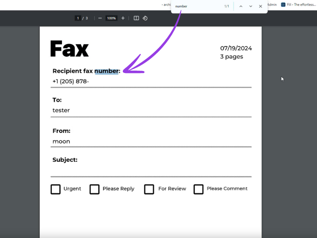
Task: Click the 'tester' To field
Action: (61, 110)
